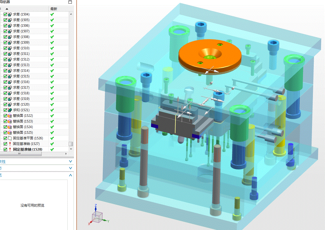Collapse the 预览 section chevron
The width and height of the screenshot is (325, 230).
[x=70, y=175]
